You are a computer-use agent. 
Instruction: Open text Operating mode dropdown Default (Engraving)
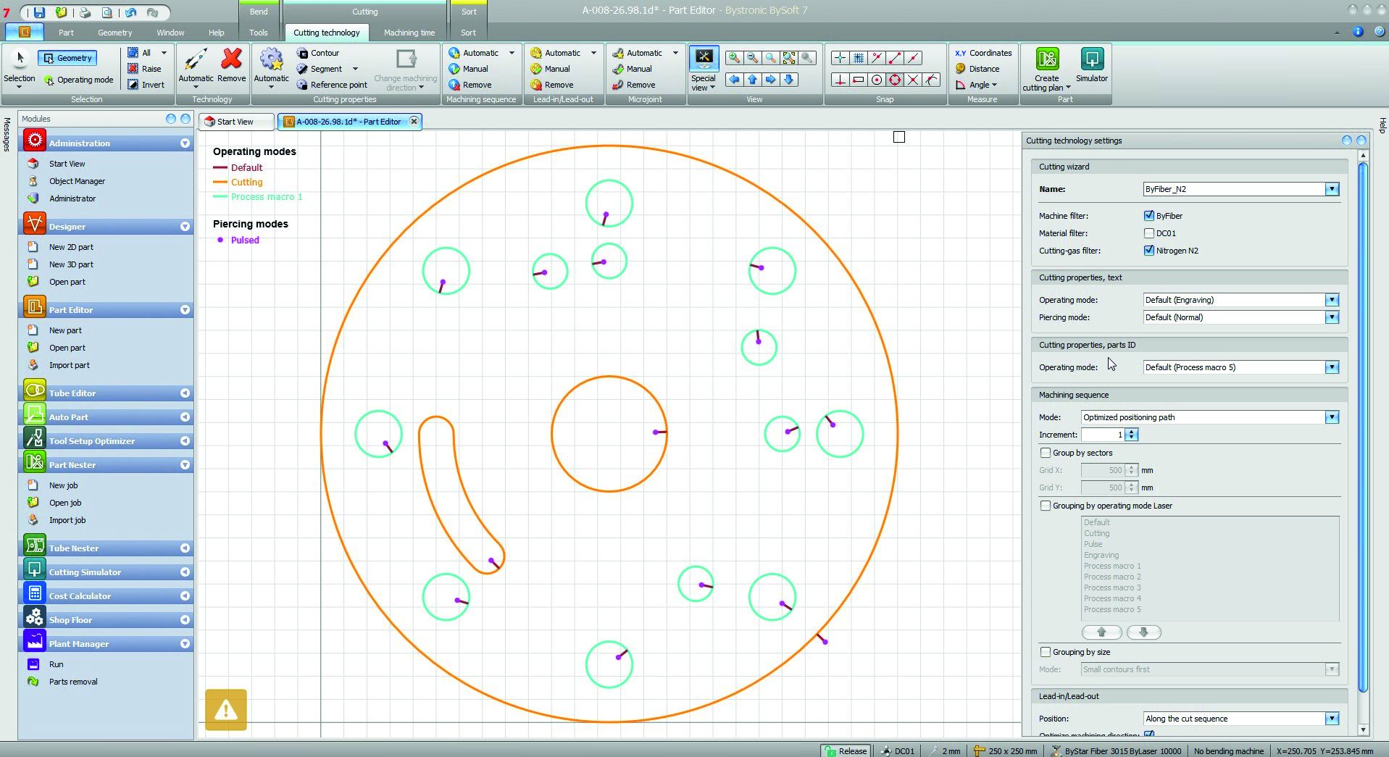(1332, 300)
